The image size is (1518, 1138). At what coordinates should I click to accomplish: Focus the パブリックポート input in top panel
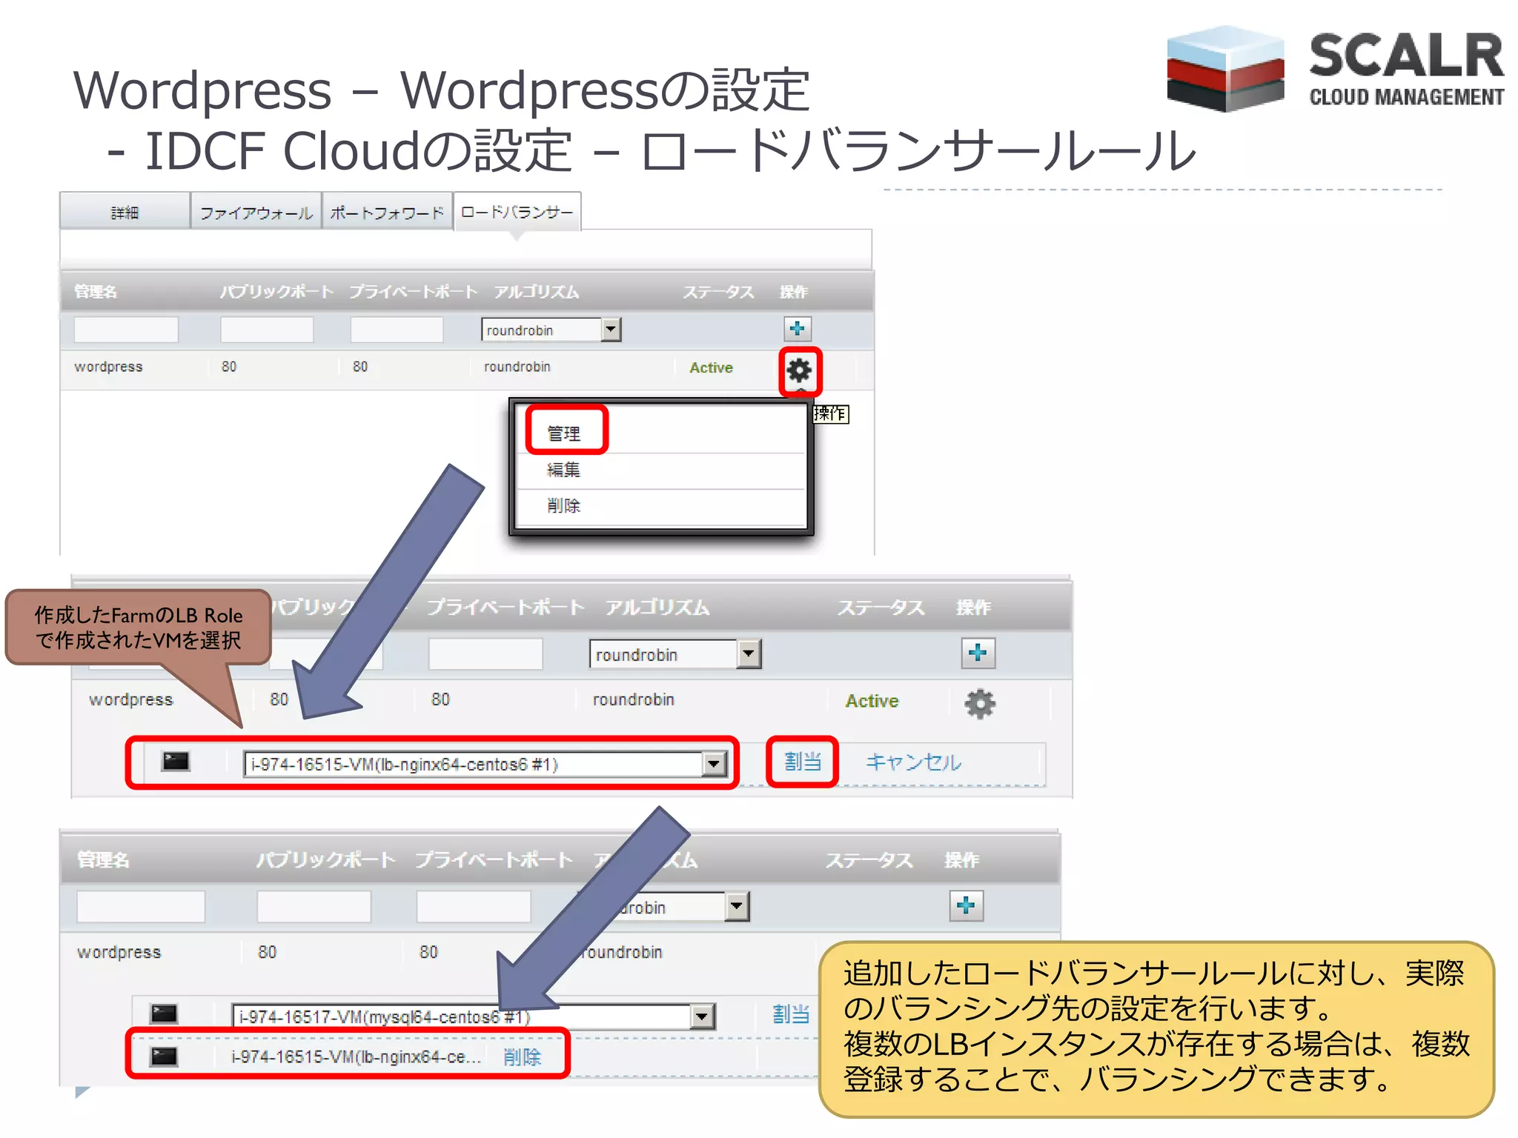267,330
